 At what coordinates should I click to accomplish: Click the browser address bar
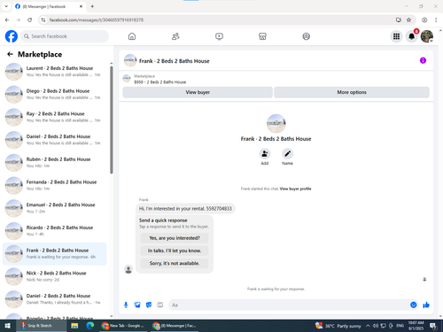219,19
